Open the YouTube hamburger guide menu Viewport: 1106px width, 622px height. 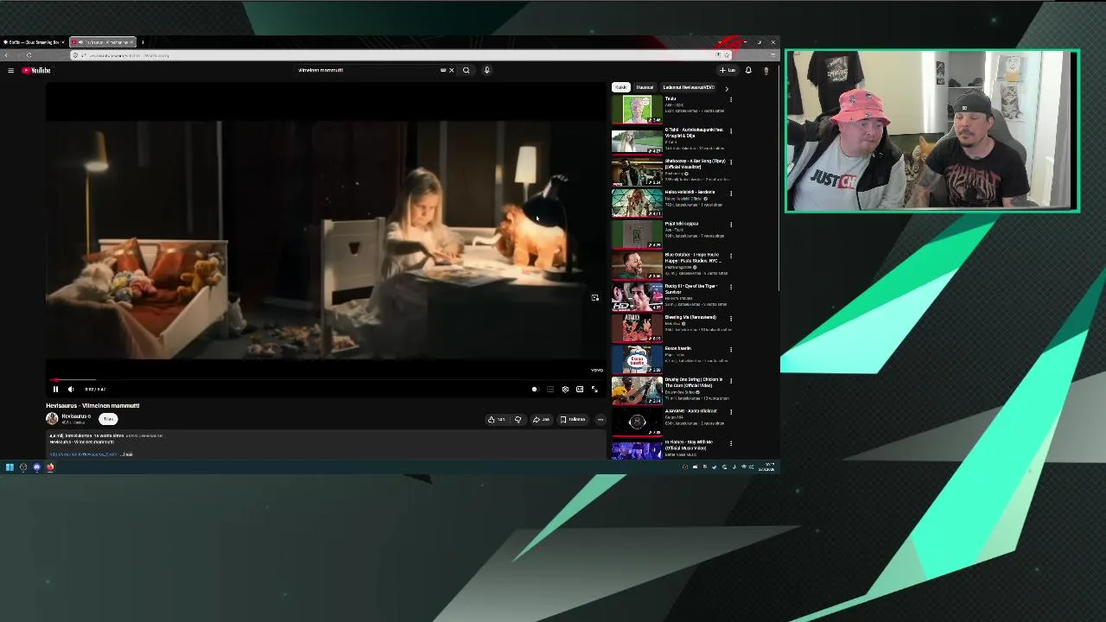(10, 70)
